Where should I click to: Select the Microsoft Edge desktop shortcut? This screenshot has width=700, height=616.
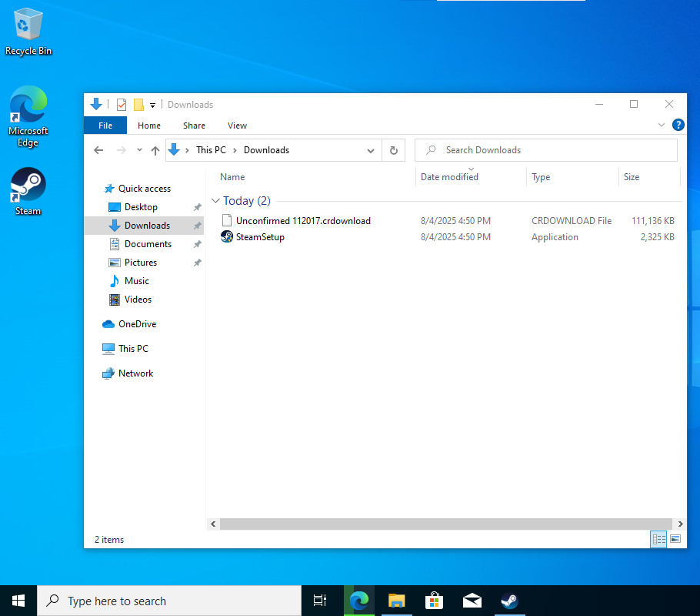[x=28, y=116]
